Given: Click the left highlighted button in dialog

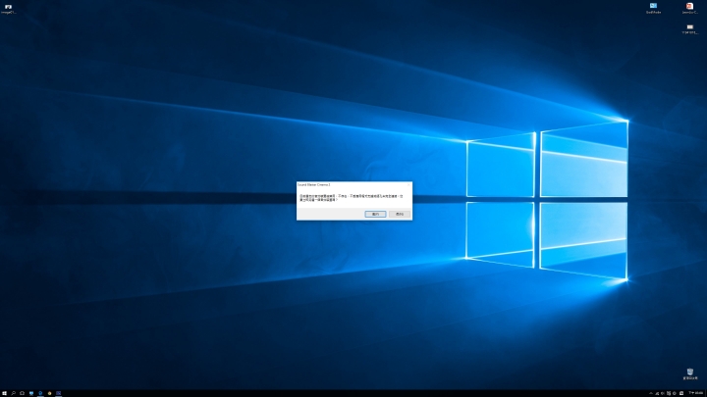Looking at the screenshot, I should (x=375, y=214).
